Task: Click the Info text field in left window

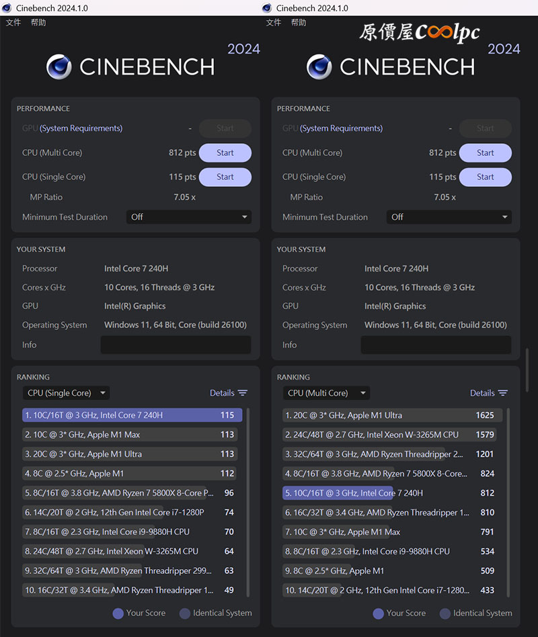Action: coord(176,345)
